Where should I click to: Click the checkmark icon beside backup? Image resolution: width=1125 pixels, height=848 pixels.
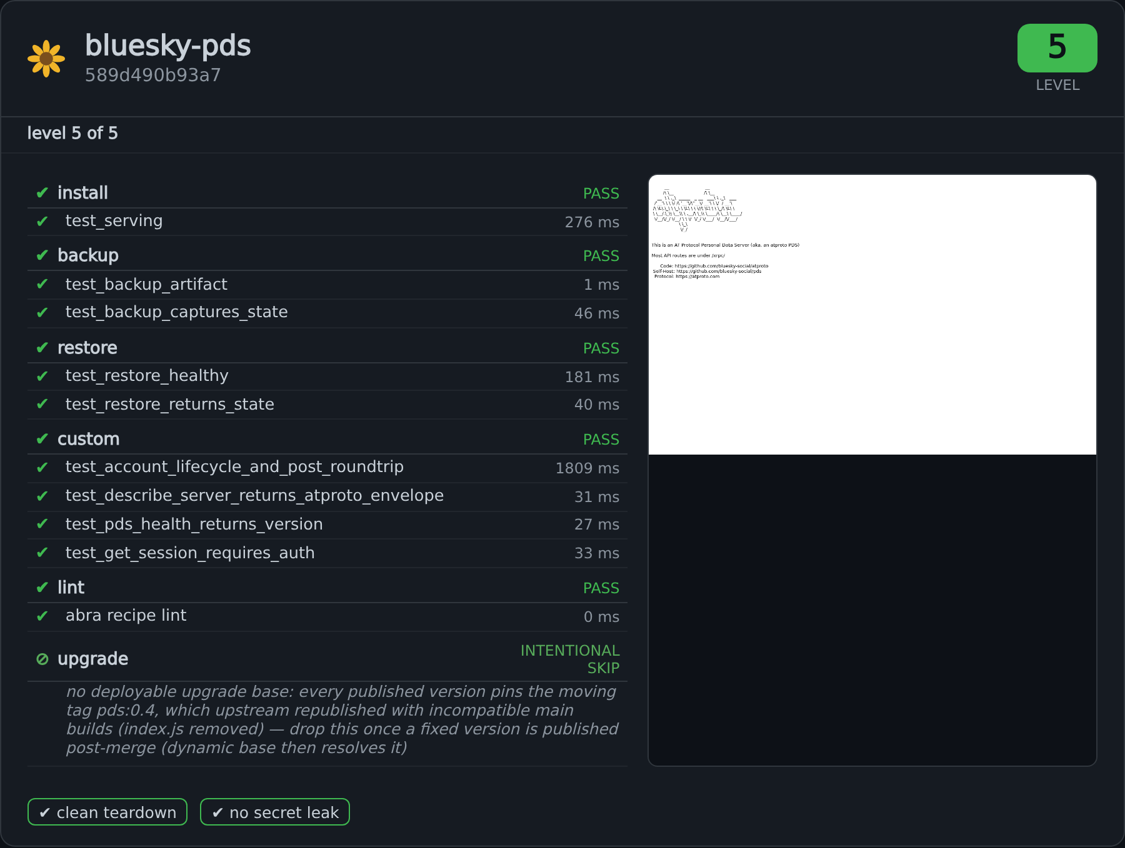tap(42, 255)
